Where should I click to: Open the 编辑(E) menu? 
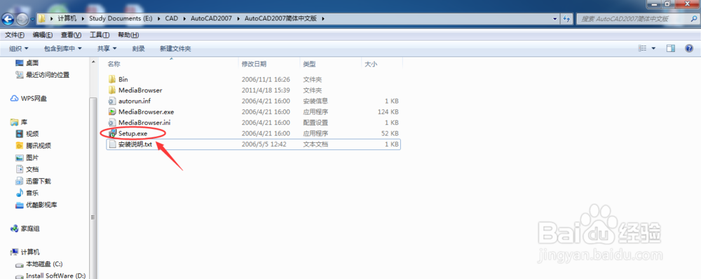tap(43, 35)
